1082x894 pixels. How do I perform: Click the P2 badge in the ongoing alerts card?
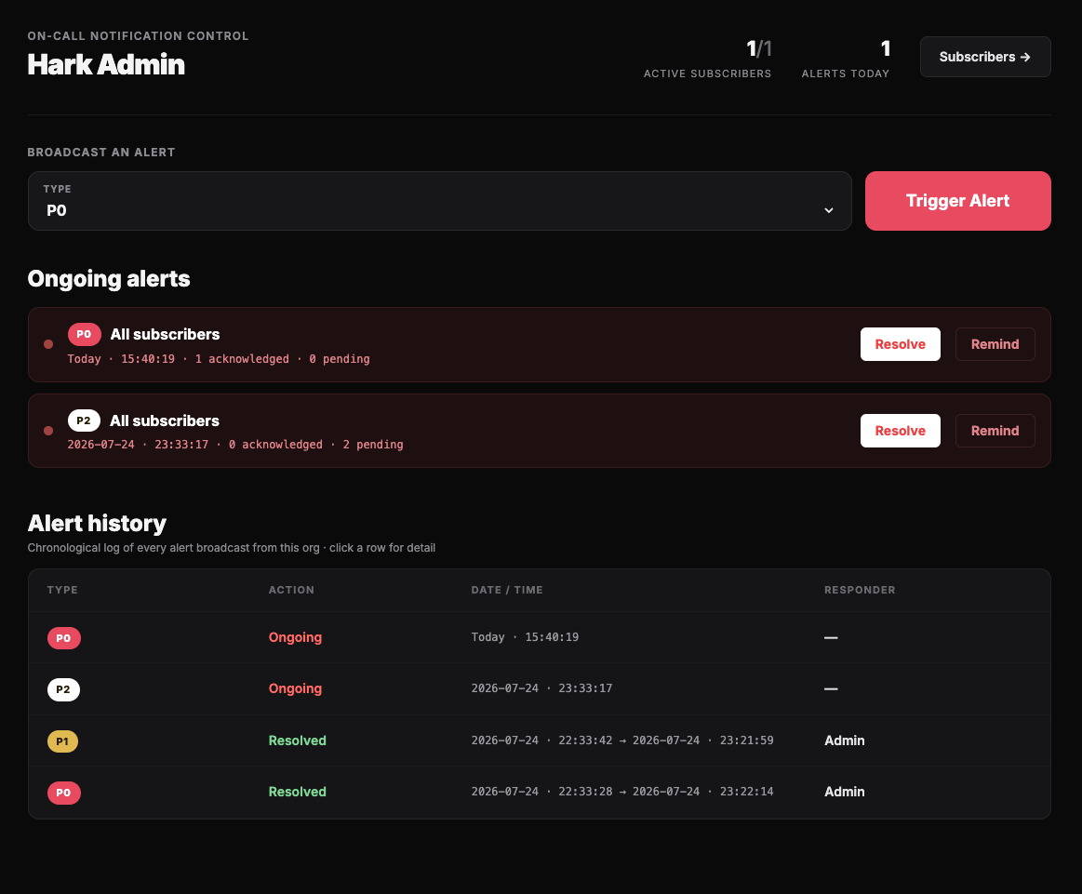tap(84, 420)
